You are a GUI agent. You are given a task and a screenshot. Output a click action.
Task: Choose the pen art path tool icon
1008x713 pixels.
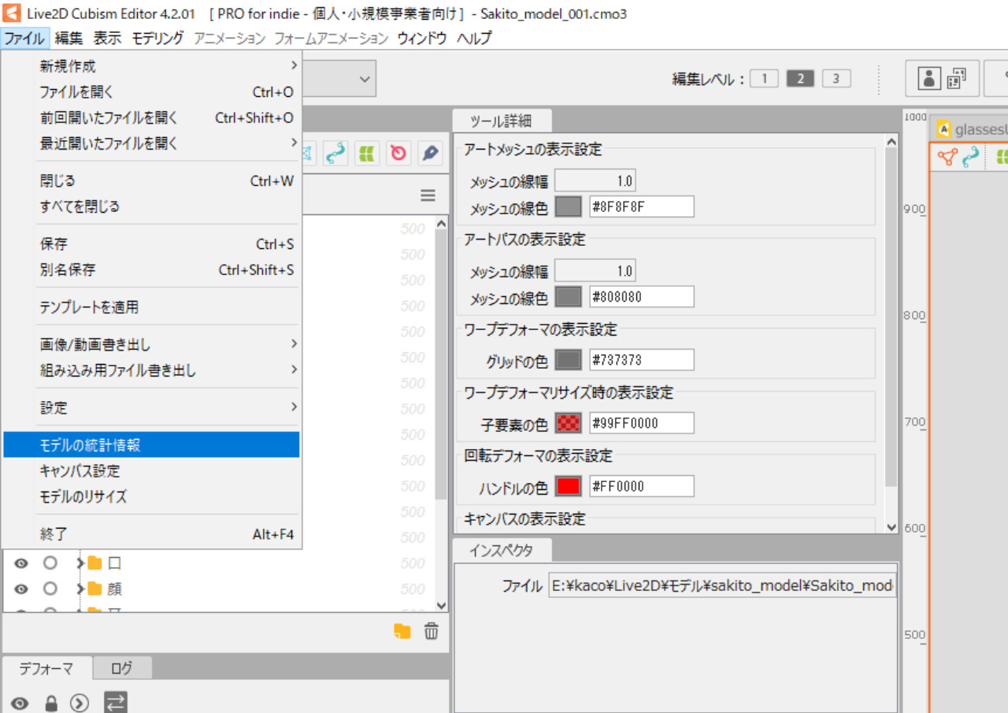[x=429, y=154]
